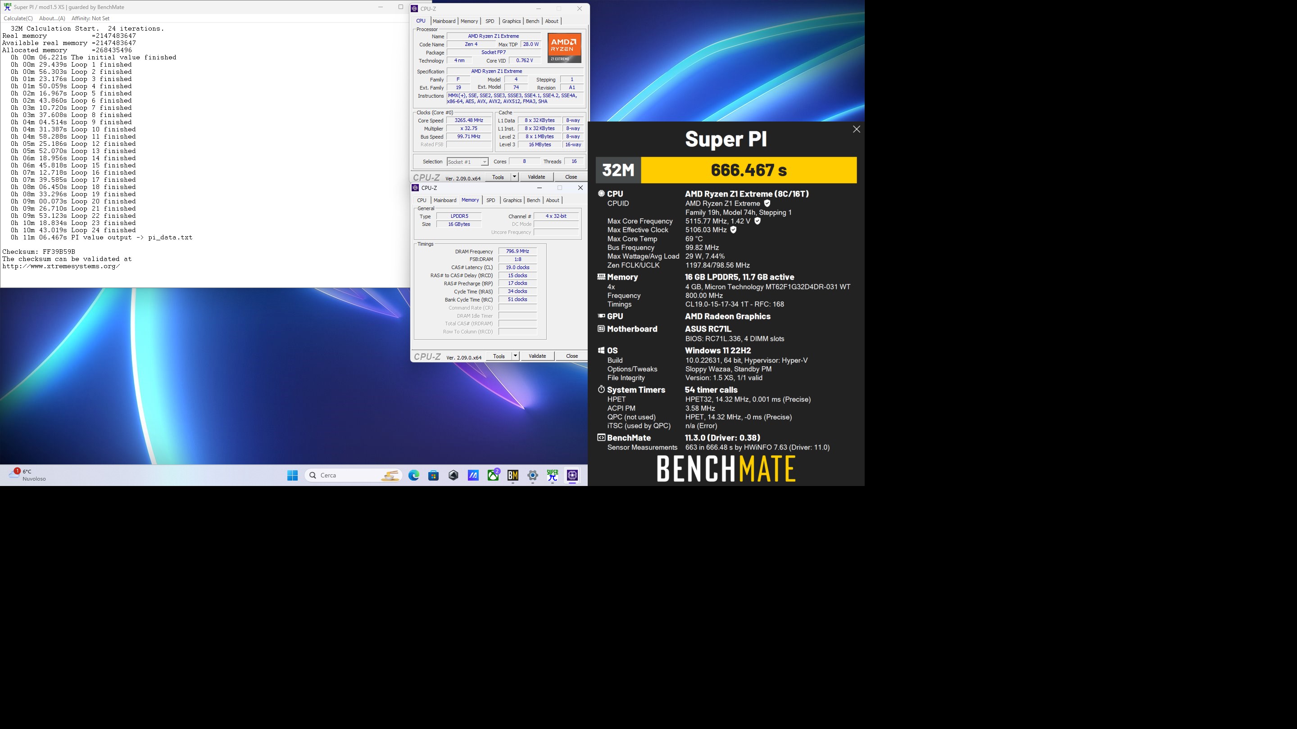Click Tools button in lower CPU-Z

[x=499, y=356]
